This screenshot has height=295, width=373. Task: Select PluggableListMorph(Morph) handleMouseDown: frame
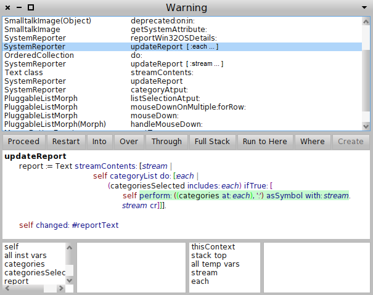(x=182, y=124)
